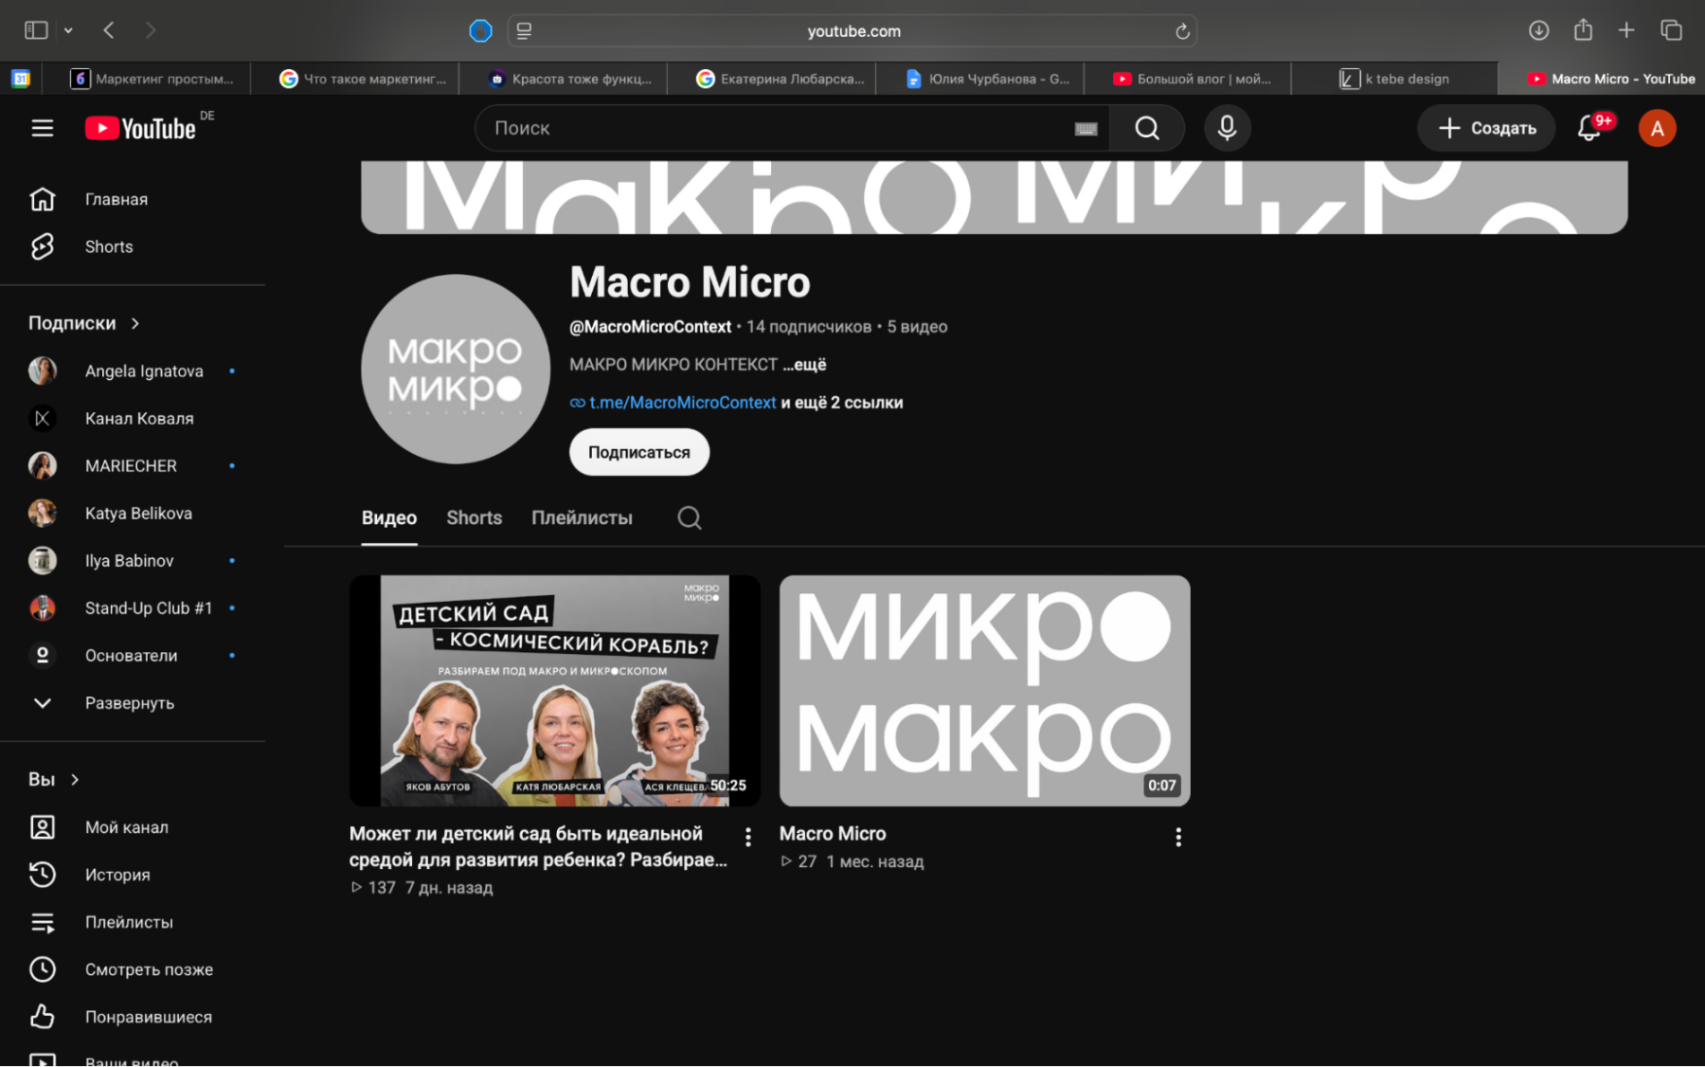
Task: Search within channel using magnifier icon
Action: [690, 517]
